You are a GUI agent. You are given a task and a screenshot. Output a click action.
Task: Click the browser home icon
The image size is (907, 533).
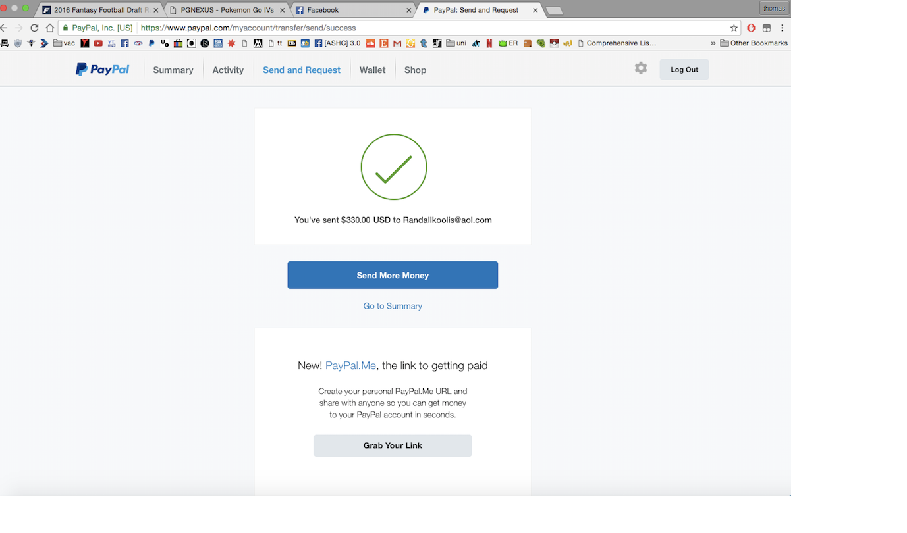49,28
